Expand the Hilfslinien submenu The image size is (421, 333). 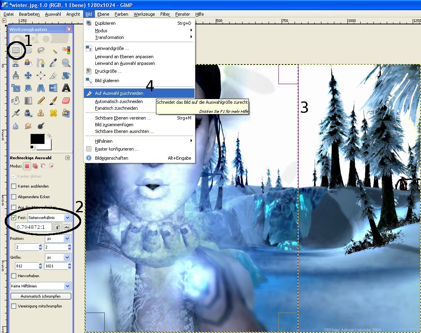[139, 141]
